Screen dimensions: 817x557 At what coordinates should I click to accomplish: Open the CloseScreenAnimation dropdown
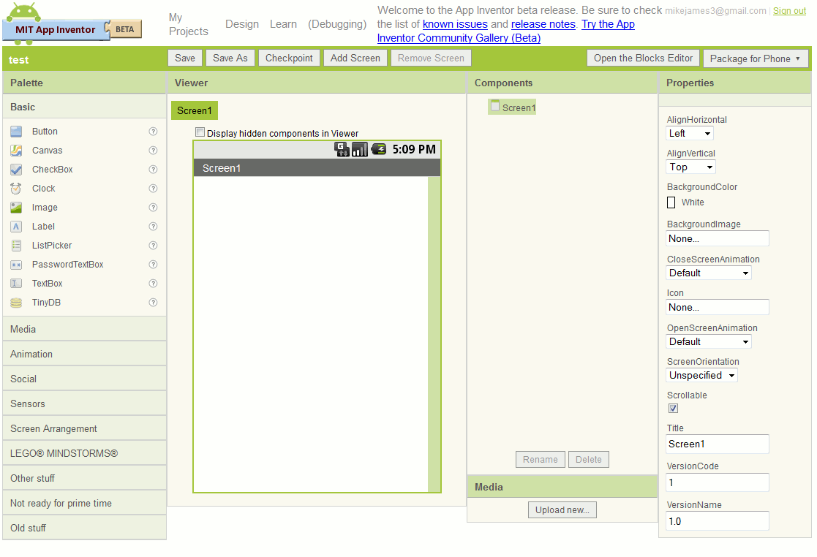pyautogui.click(x=709, y=273)
